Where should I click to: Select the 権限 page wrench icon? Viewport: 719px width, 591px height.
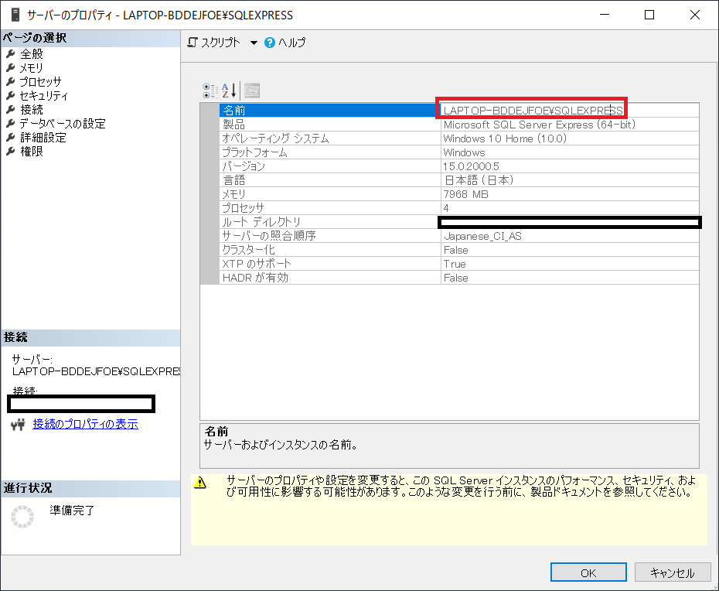click(x=11, y=151)
